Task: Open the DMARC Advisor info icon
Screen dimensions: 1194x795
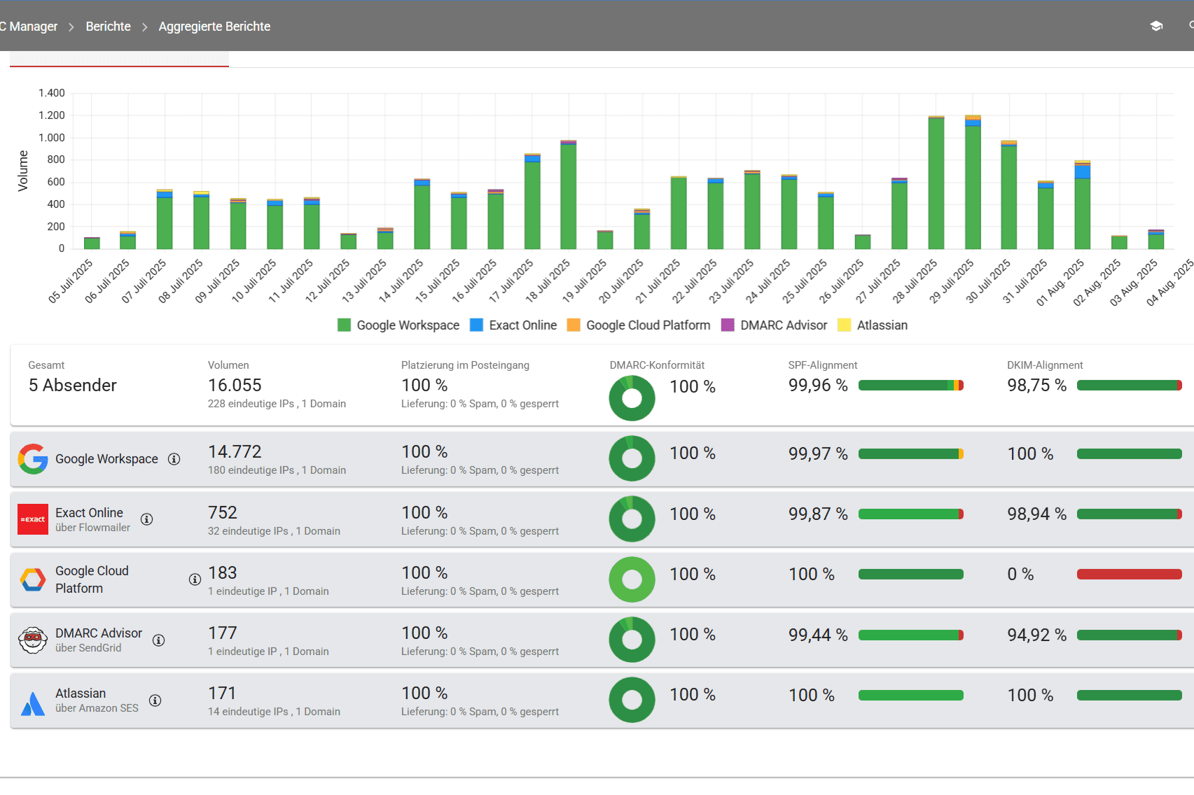Action: [159, 640]
